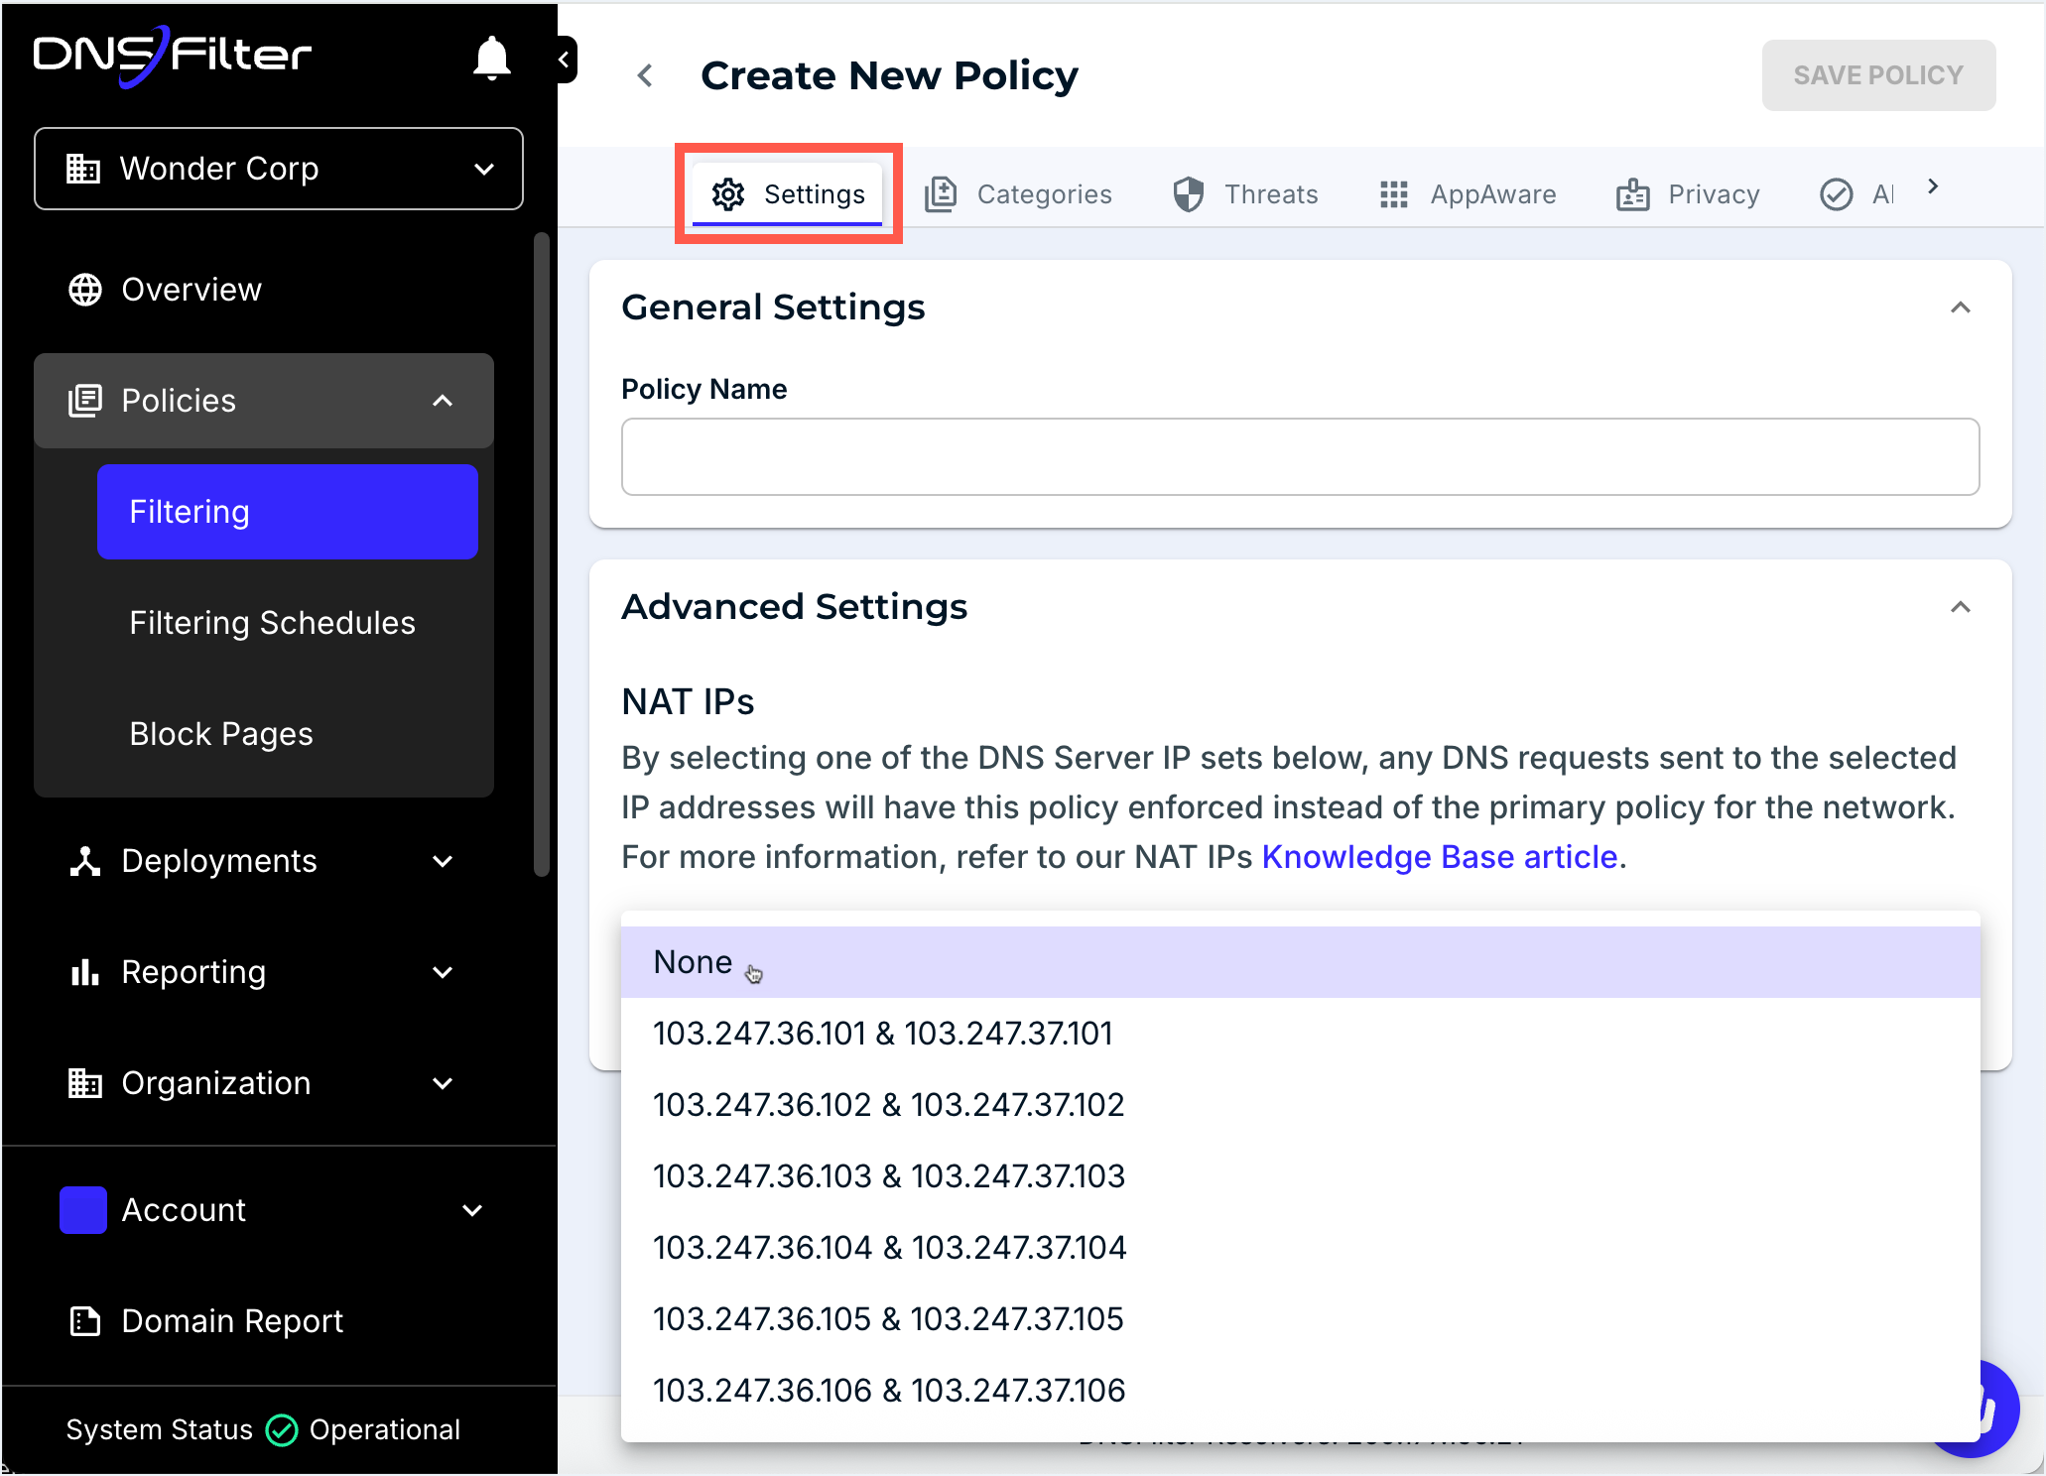Image resolution: width=2046 pixels, height=1476 pixels.
Task: Collapse the Advanced Settings panel
Action: [1960, 607]
